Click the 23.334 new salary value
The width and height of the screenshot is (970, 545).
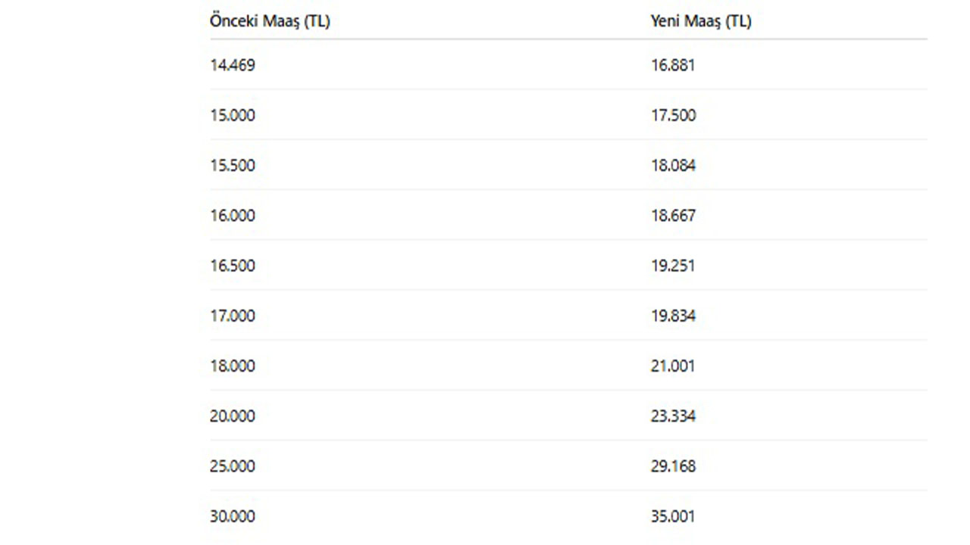[673, 416]
